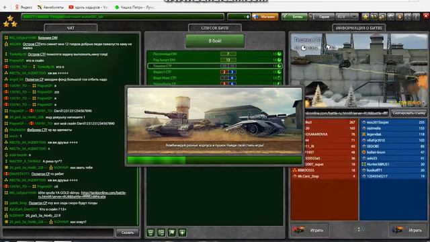
Task: Click the battle link URL field
Action: pos(346,113)
